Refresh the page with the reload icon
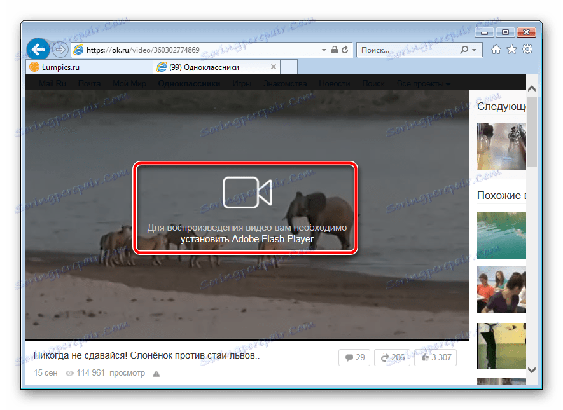 pyautogui.click(x=344, y=49)
